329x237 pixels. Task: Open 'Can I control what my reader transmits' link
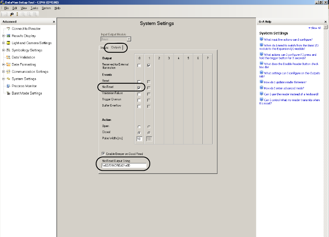[289, 101]
